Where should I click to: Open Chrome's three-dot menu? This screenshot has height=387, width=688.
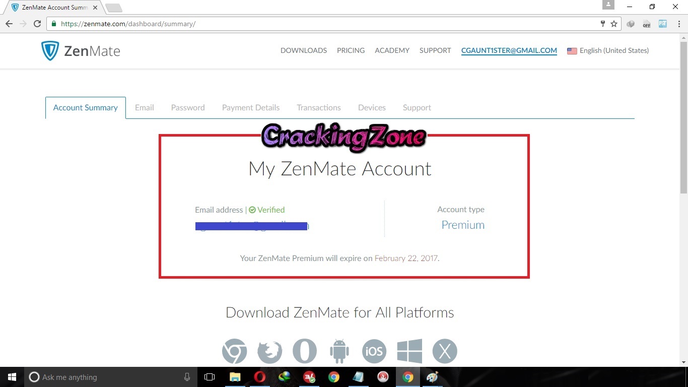678,24
